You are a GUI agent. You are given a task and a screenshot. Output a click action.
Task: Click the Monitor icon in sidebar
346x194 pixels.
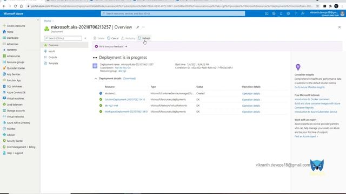coord(4,129)
